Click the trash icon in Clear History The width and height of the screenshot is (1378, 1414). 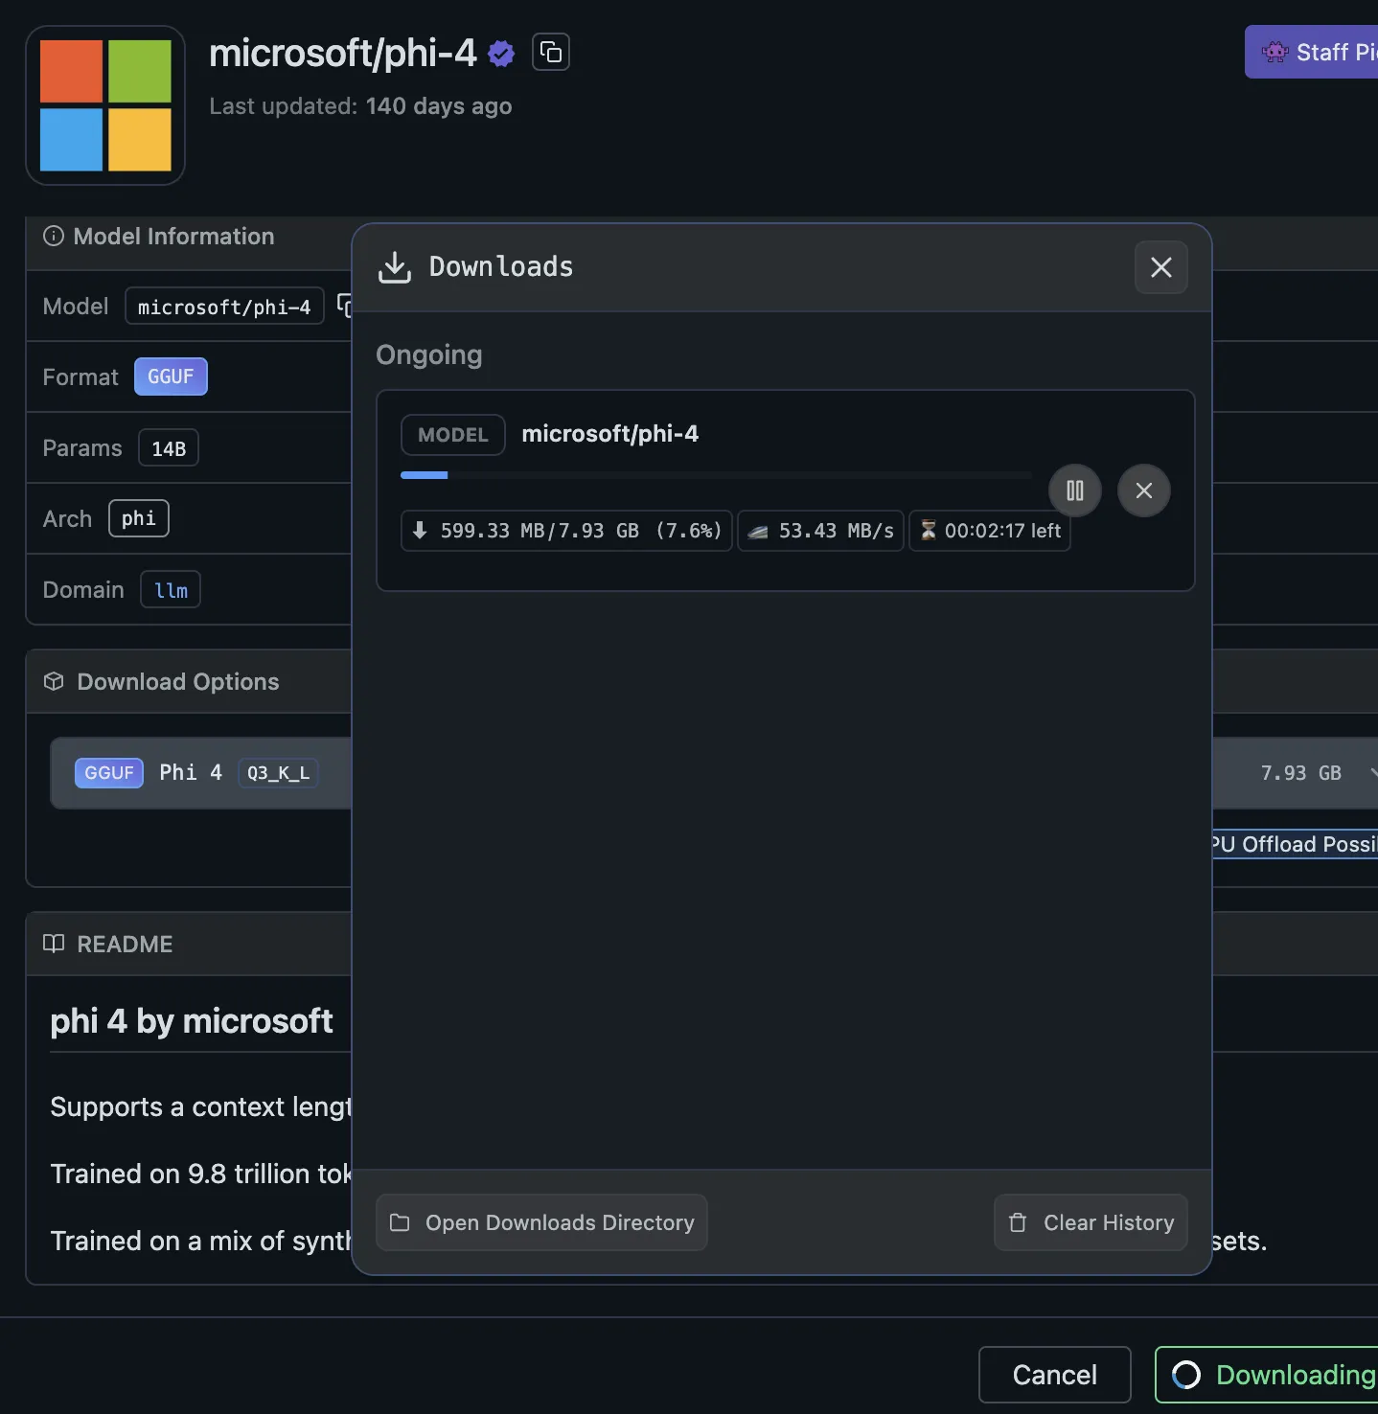1018,1222
